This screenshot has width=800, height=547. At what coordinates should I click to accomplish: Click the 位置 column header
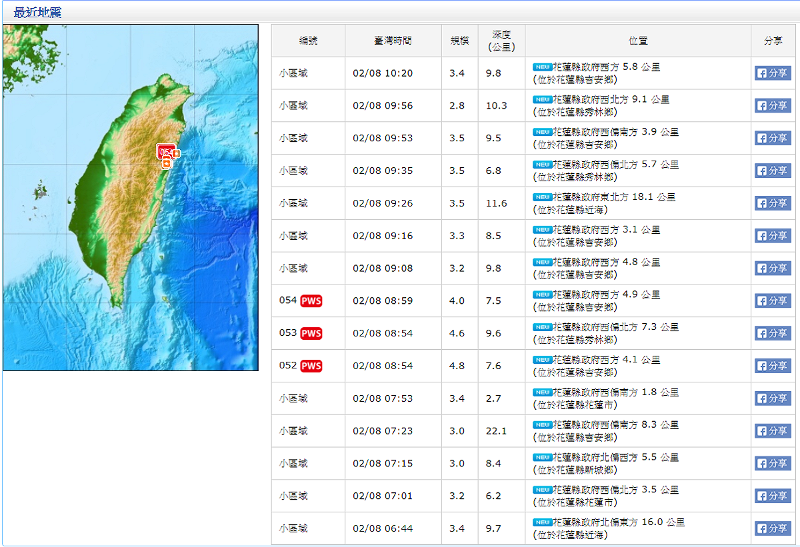pos(638,41)
